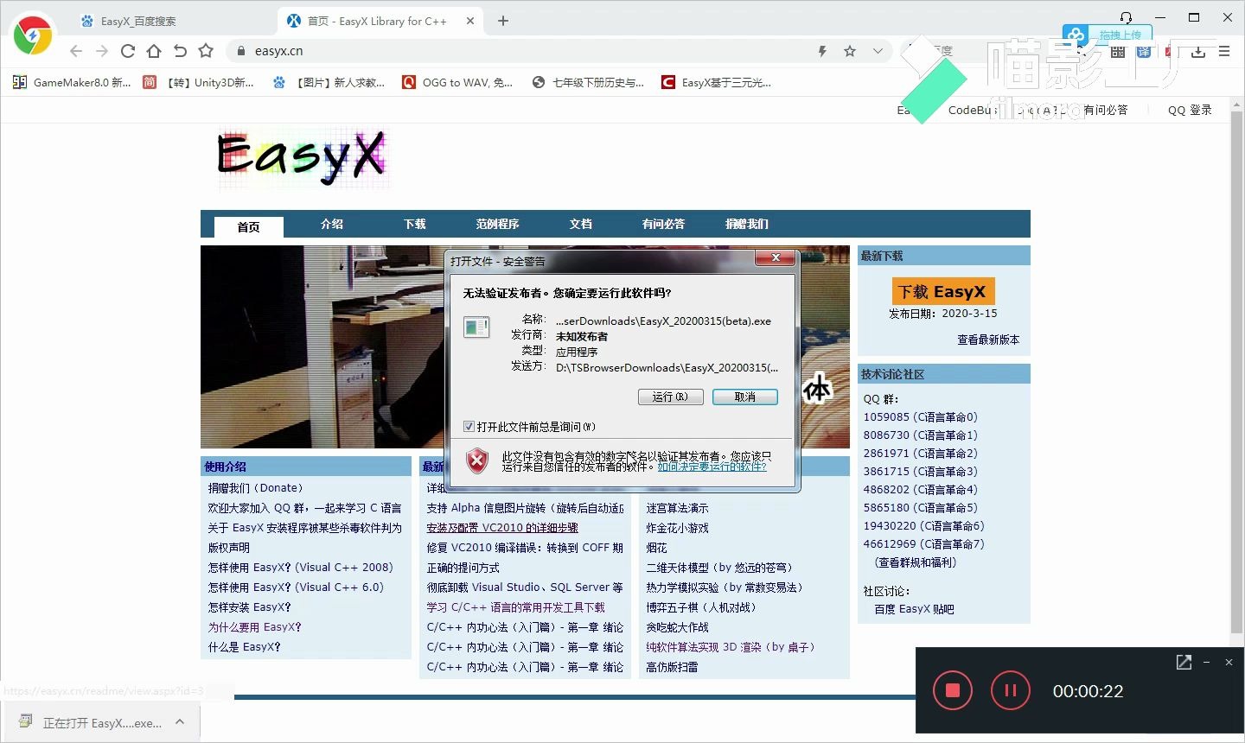1245x743 pixels.
Task: Click the 取消 button in the security dialog
Action: pos(745,397)
